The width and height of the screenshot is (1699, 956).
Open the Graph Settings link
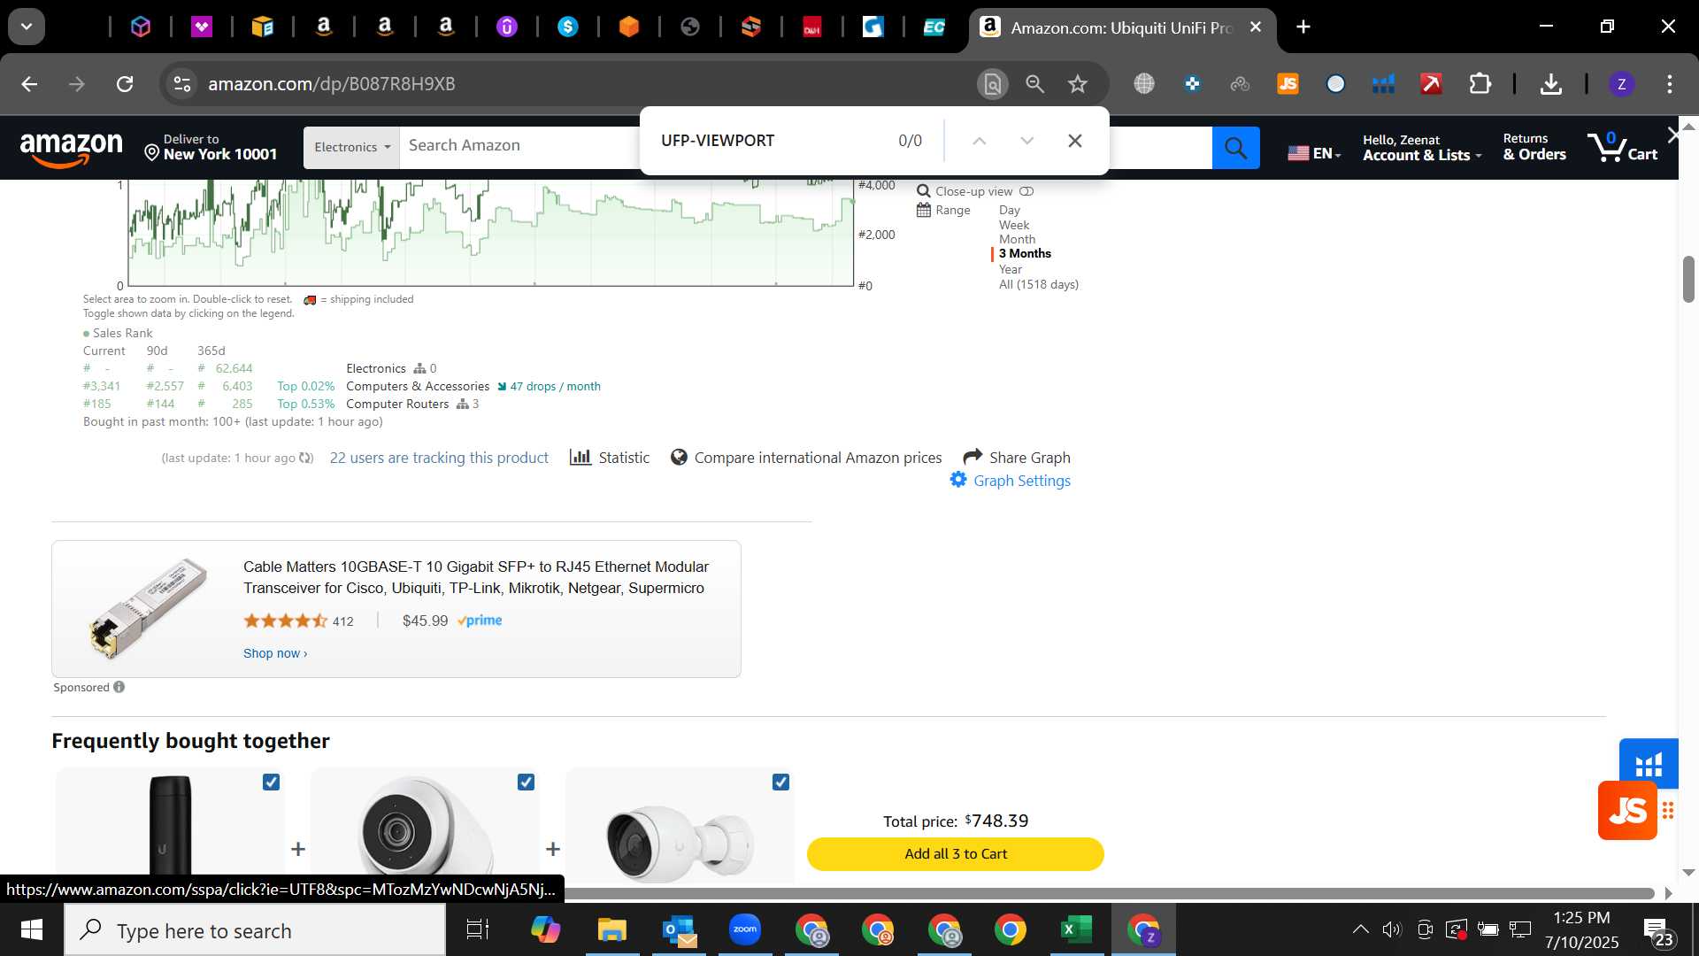click(x=1022, y=481)
